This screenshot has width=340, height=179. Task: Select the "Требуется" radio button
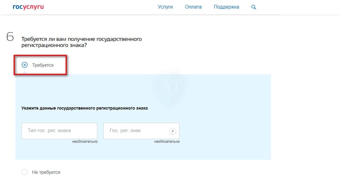pyautogui.click(x=25, y=65)
